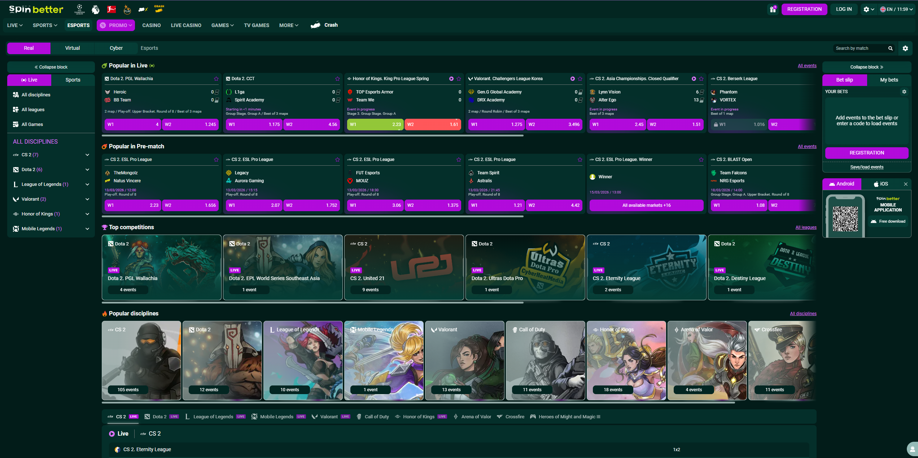918x458 pixels.
Task: Open the Save/load events link
Action: coord(867,167)
